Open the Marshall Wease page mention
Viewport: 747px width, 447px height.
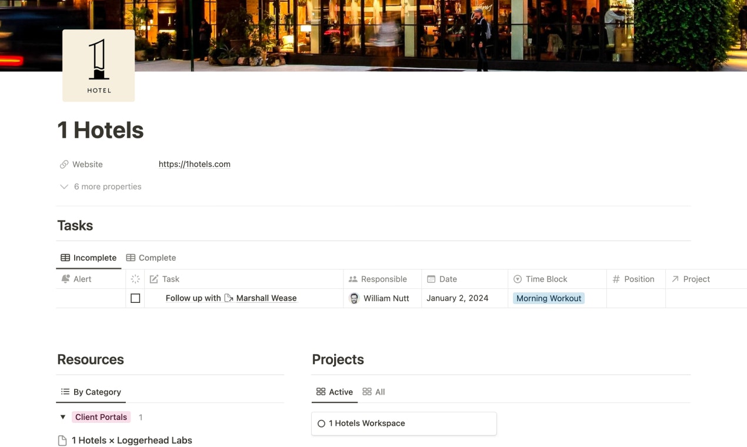(x=261, y=298)
